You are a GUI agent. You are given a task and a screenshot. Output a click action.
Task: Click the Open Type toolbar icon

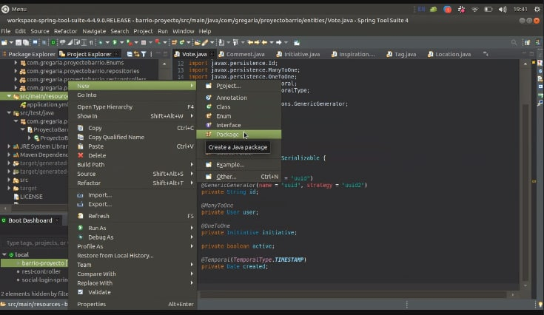click(x=198, y=43)
